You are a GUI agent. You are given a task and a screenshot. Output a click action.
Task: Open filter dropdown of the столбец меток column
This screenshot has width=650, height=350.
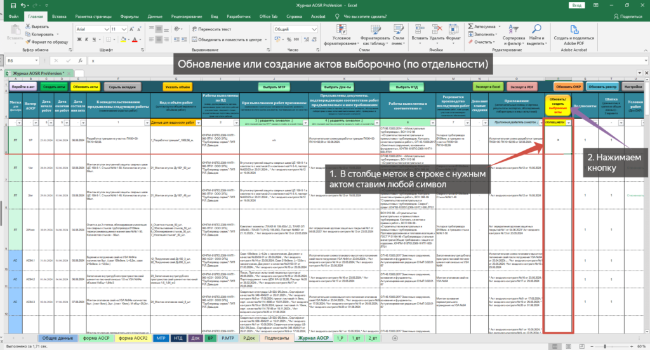tap(568, 123)
